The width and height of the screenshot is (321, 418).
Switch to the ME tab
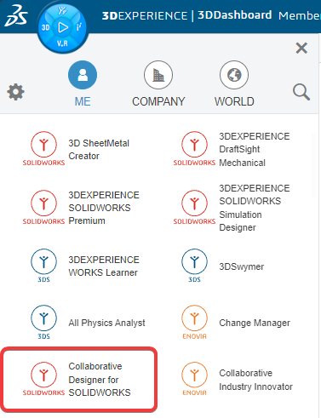coord(83,83)
